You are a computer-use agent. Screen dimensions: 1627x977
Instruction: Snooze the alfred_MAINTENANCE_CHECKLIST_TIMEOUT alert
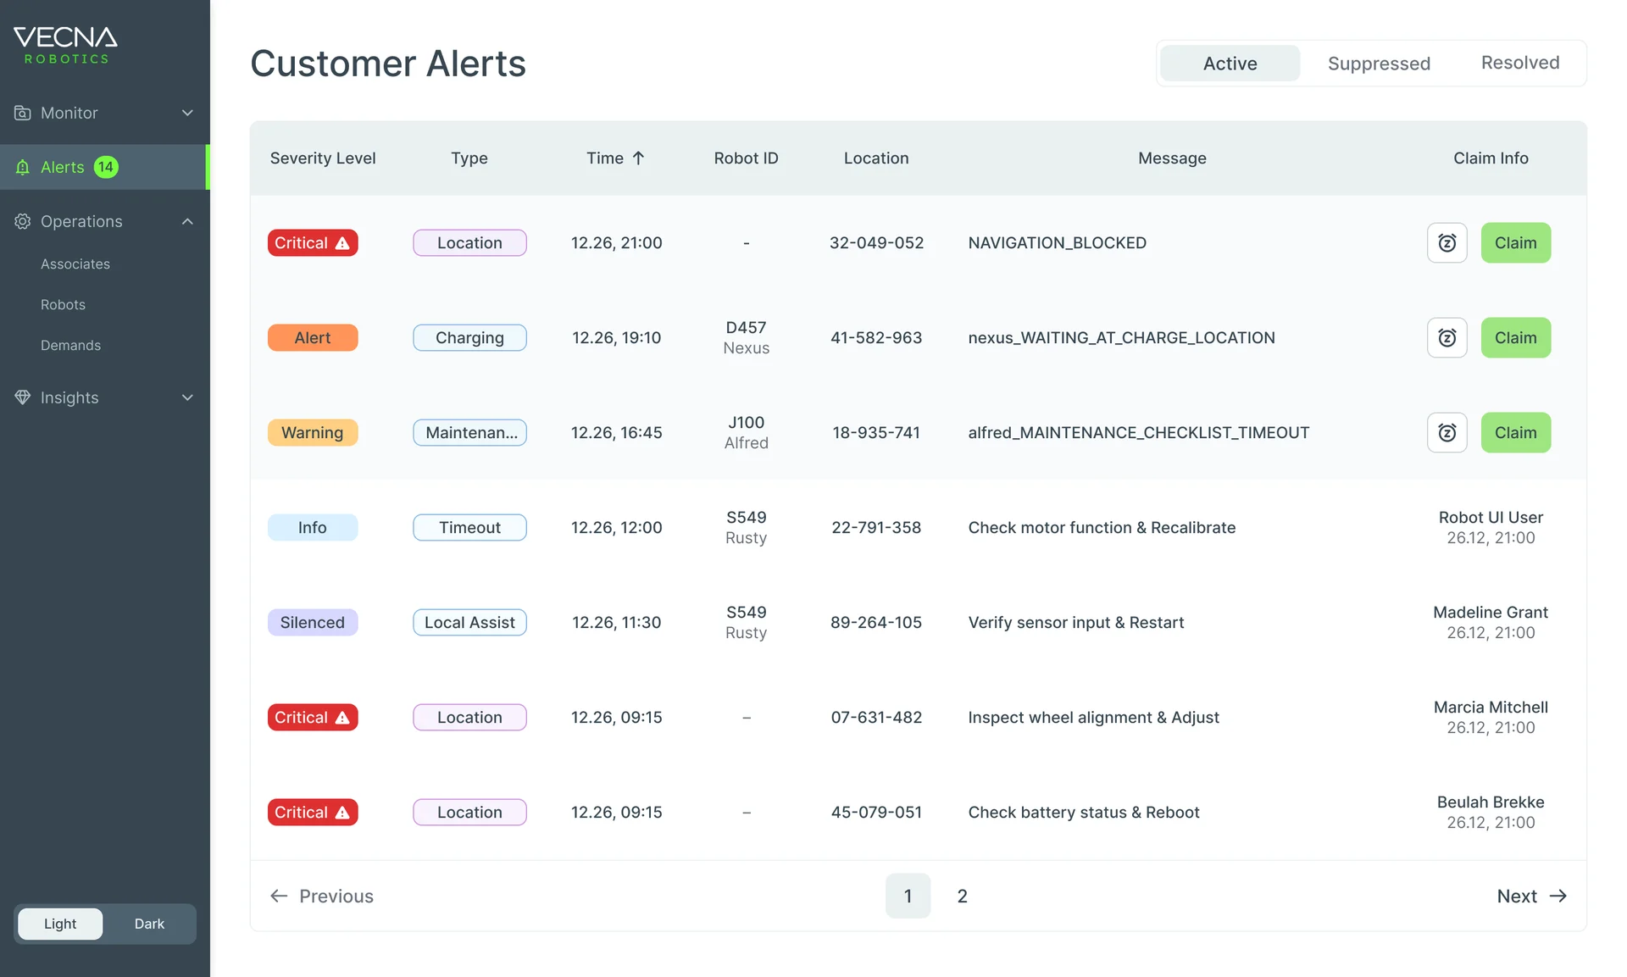coord(1447,433)
